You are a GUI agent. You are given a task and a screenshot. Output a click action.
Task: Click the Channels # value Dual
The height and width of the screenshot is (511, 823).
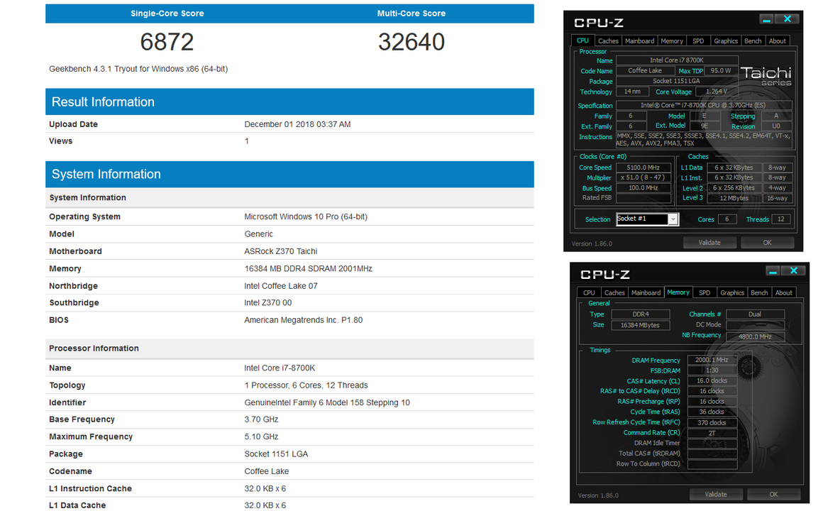tap(755, 314)
